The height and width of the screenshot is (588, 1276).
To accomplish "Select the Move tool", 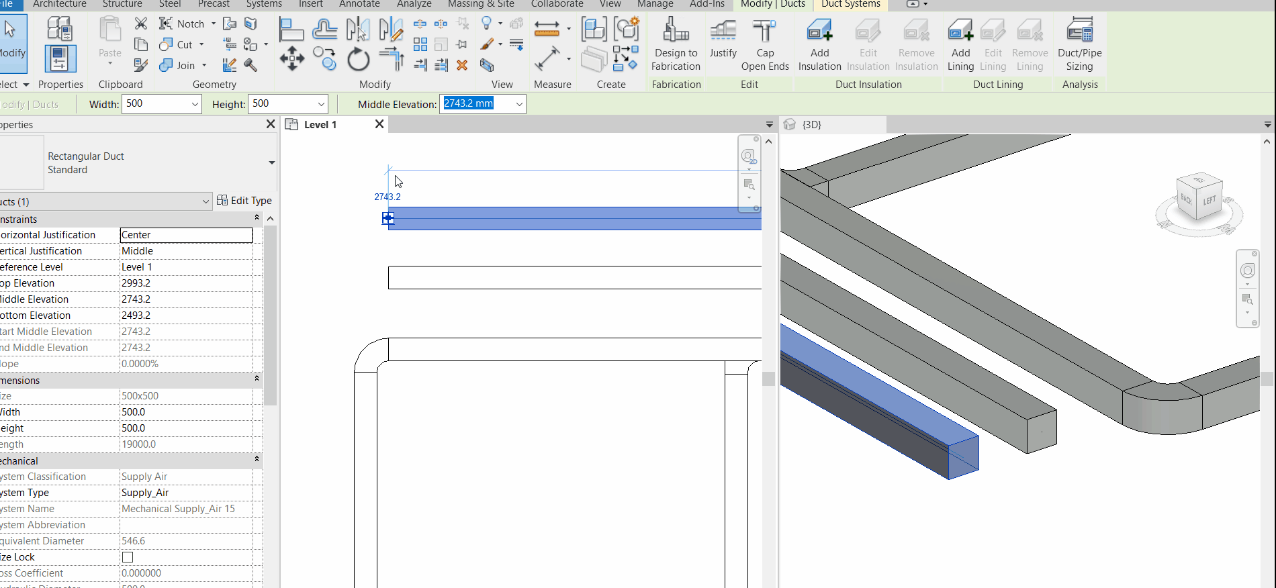I will click(291, 59).
